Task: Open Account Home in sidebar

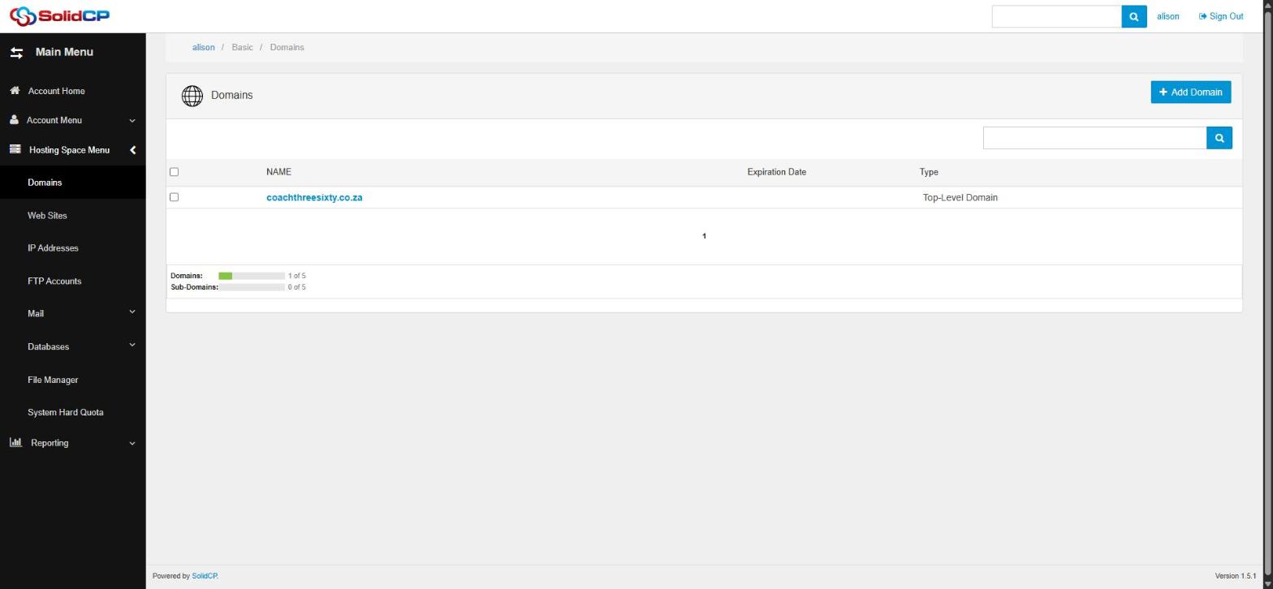Action: click(56, 91)
